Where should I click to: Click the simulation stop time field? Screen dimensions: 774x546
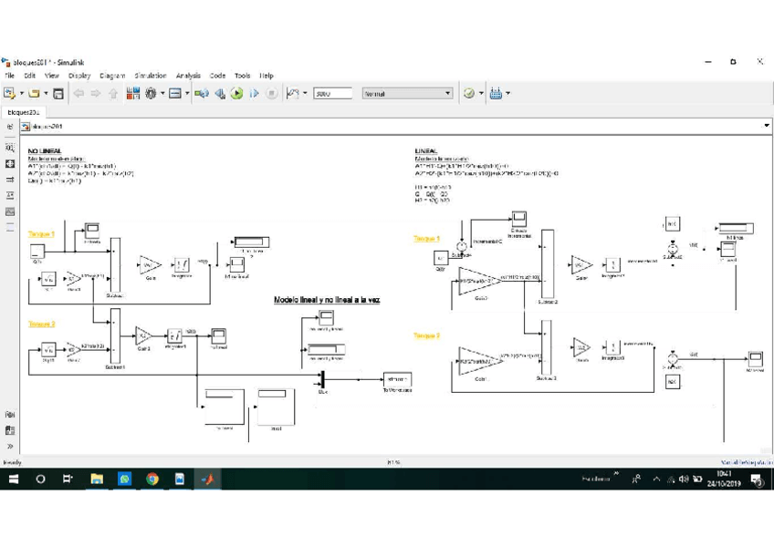[331, 93]
